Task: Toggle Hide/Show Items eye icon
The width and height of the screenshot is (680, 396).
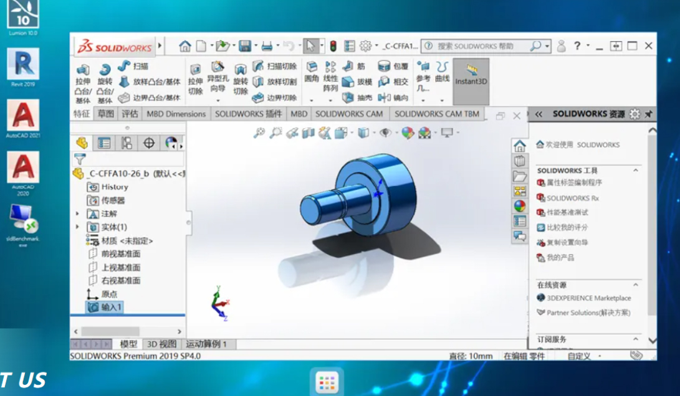Action: 385,133
